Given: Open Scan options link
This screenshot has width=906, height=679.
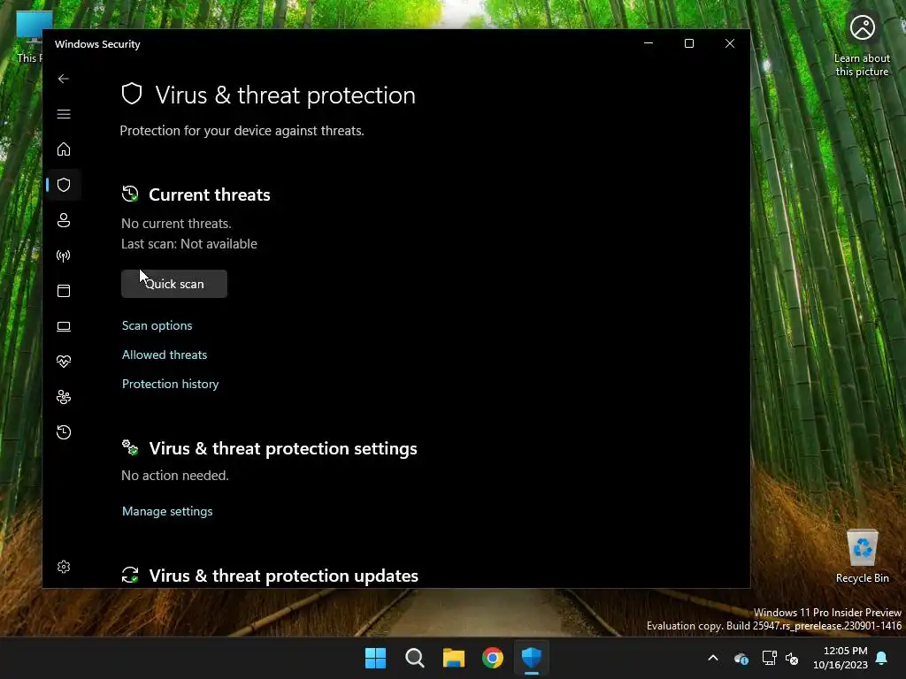Looking at the screenshot, I should click(x=157, y=325).
